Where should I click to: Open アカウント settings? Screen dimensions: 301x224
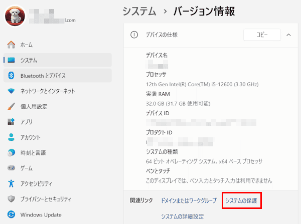pyautogui.click(x=58, y=137)
